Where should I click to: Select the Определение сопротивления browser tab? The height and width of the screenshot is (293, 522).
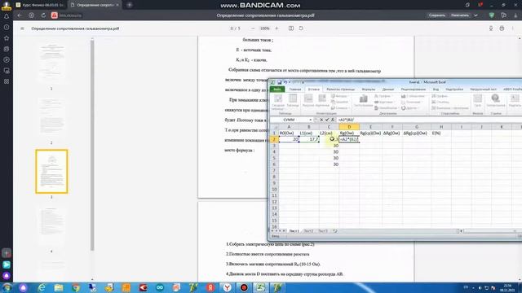(x=95, y=5)
